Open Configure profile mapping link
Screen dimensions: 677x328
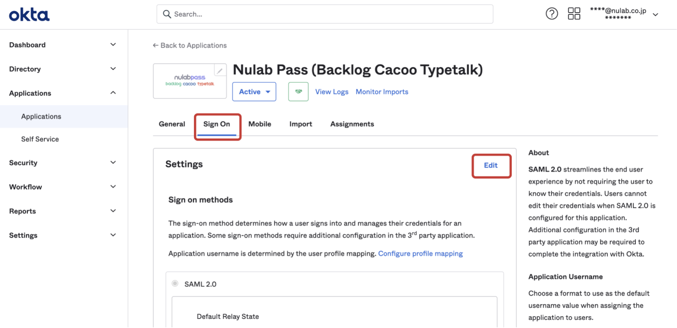click(420, 254)
